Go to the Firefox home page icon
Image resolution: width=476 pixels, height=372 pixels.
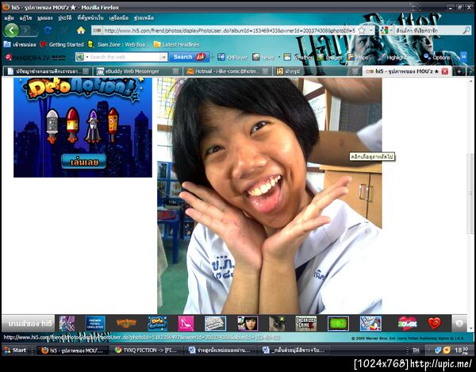[x=81, y=30]
